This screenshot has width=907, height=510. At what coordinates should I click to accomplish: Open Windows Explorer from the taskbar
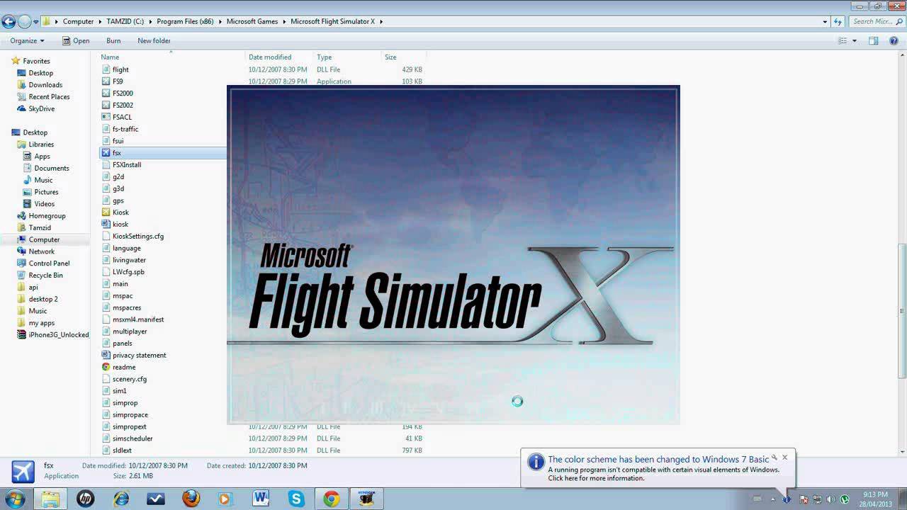coord(50,499)
